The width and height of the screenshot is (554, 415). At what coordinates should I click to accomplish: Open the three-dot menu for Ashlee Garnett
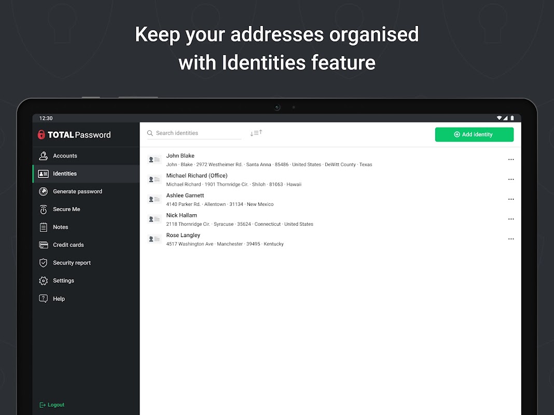pos(511,199)
